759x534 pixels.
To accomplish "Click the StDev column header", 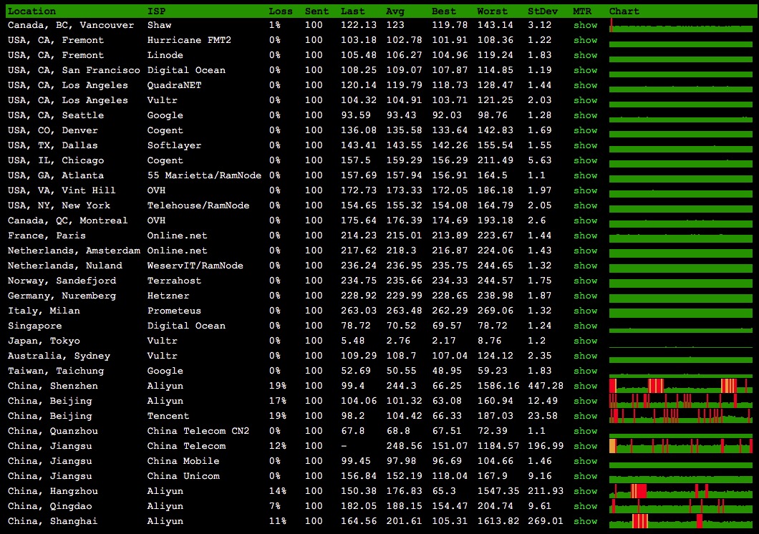I will 543,11.
